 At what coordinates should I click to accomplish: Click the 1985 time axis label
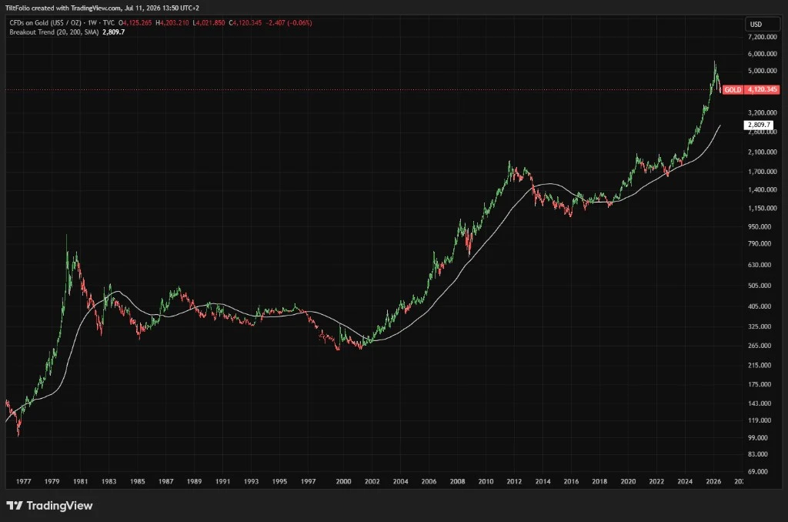click(x=138, y=481)
